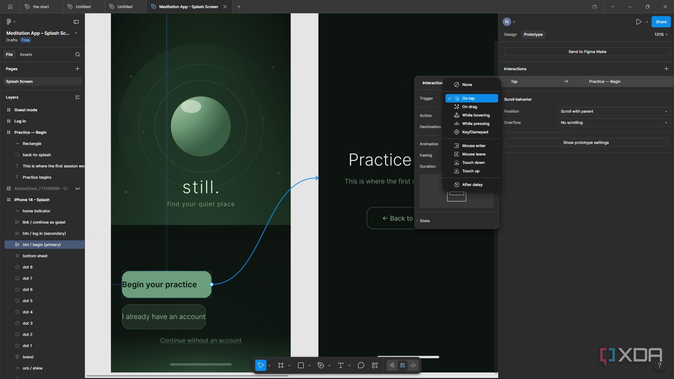Switch to the Design tab
674x379 pixels.
point(510,34)
